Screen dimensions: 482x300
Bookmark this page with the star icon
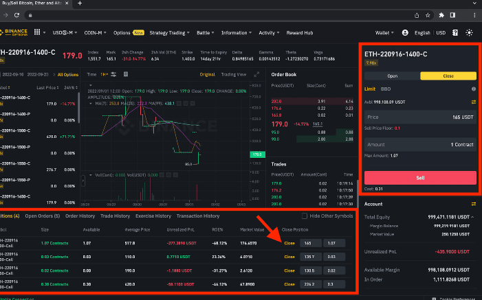(428, 15)
